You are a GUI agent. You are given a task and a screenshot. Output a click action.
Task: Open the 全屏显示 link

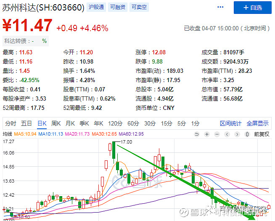[257, 123]
